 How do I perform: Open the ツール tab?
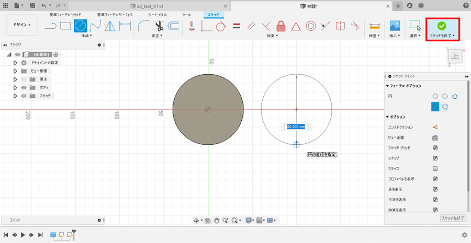coord(186,15)
